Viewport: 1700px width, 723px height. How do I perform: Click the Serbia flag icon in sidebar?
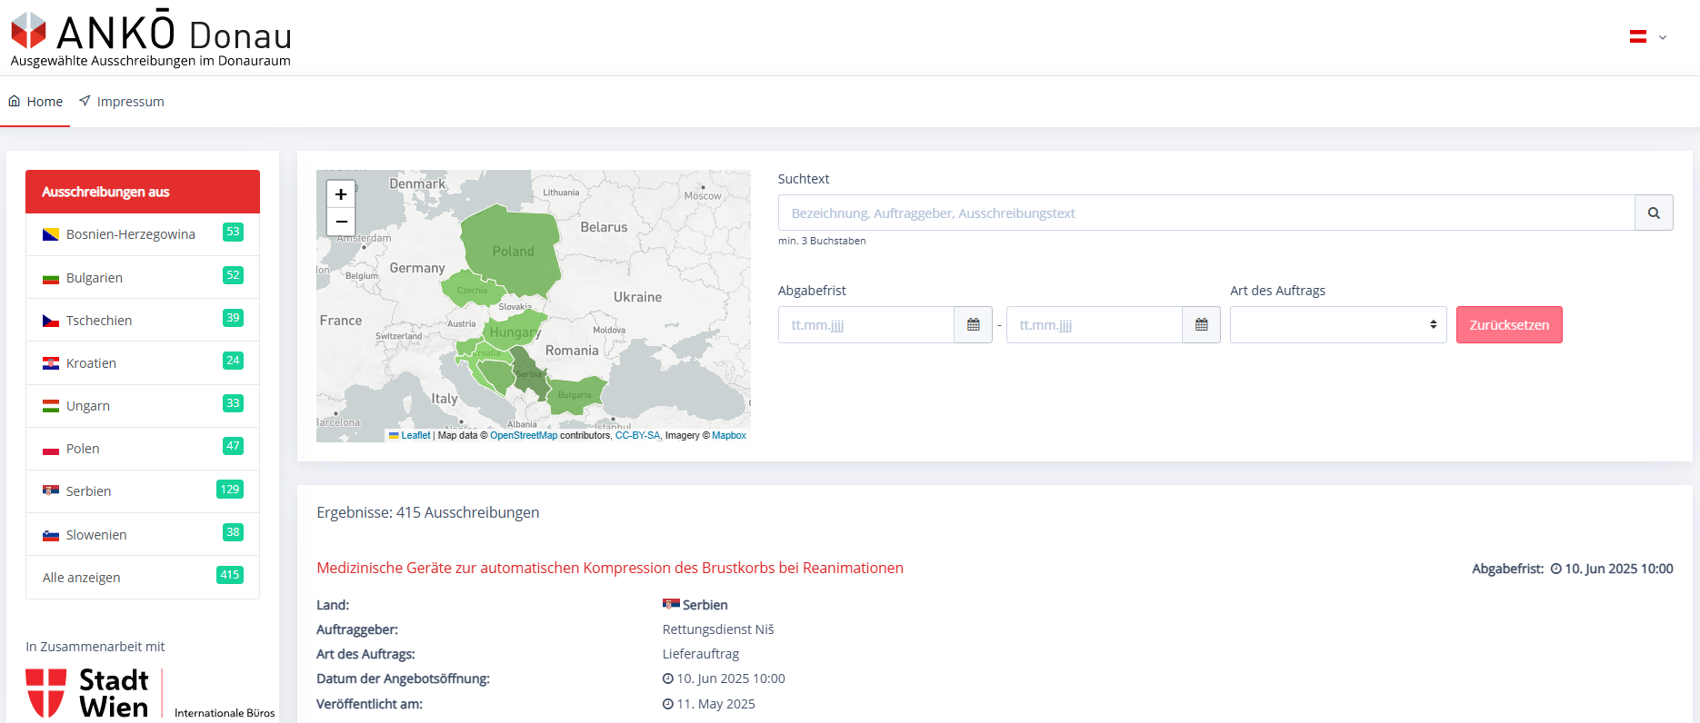point(51,490)
